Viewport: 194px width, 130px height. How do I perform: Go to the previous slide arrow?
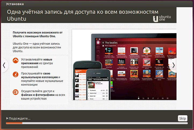[4, 65]
